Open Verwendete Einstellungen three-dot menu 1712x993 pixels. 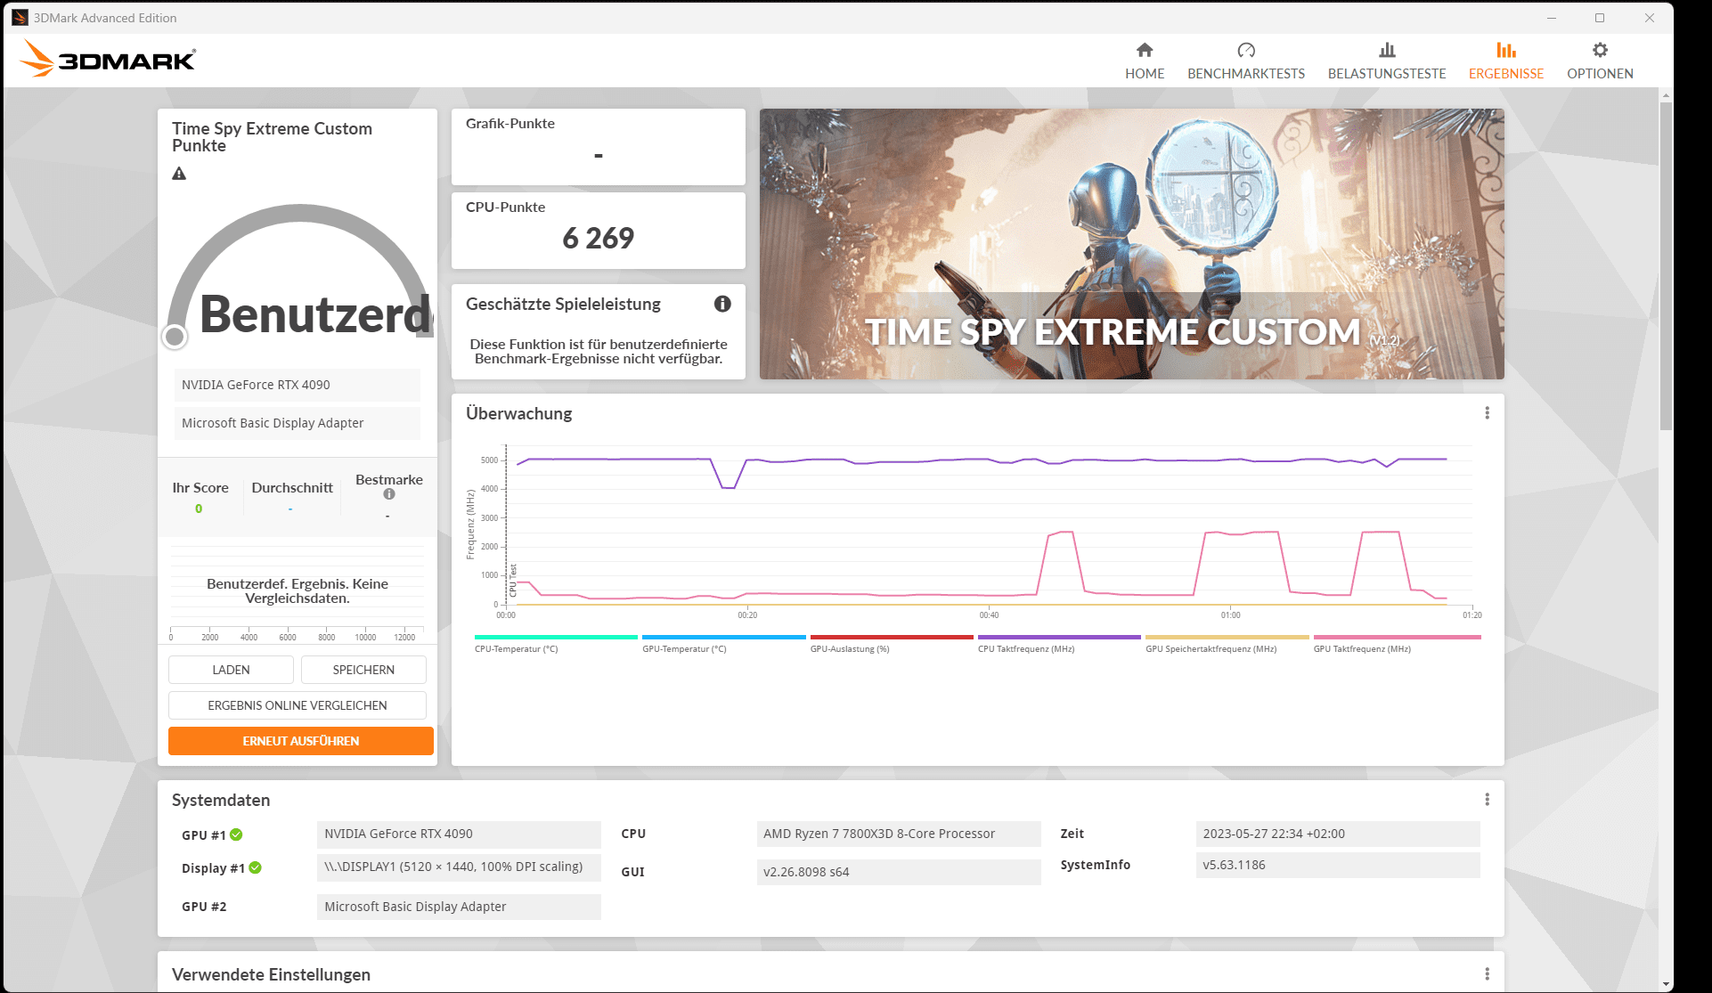coord(1487,974)
